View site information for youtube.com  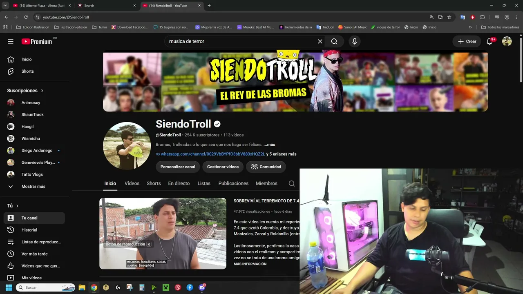[38, 17]
